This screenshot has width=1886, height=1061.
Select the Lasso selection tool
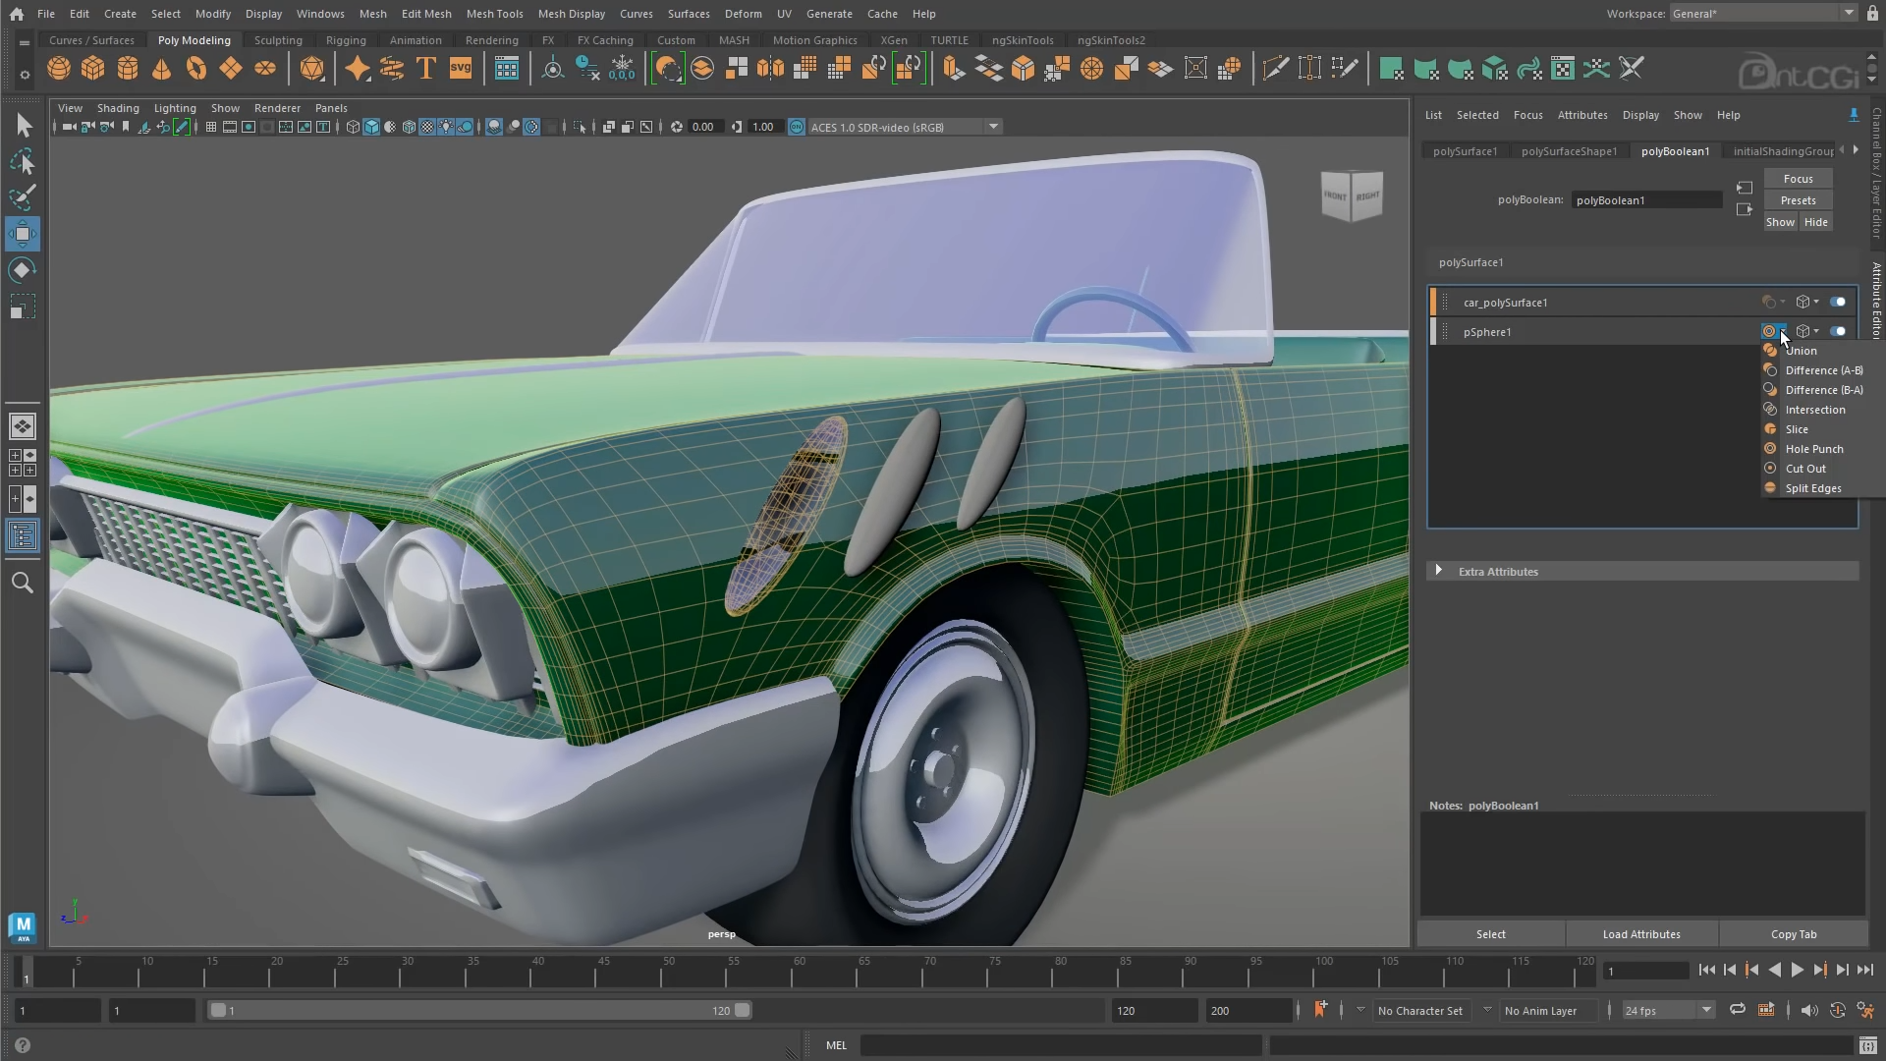click(23, 162)
